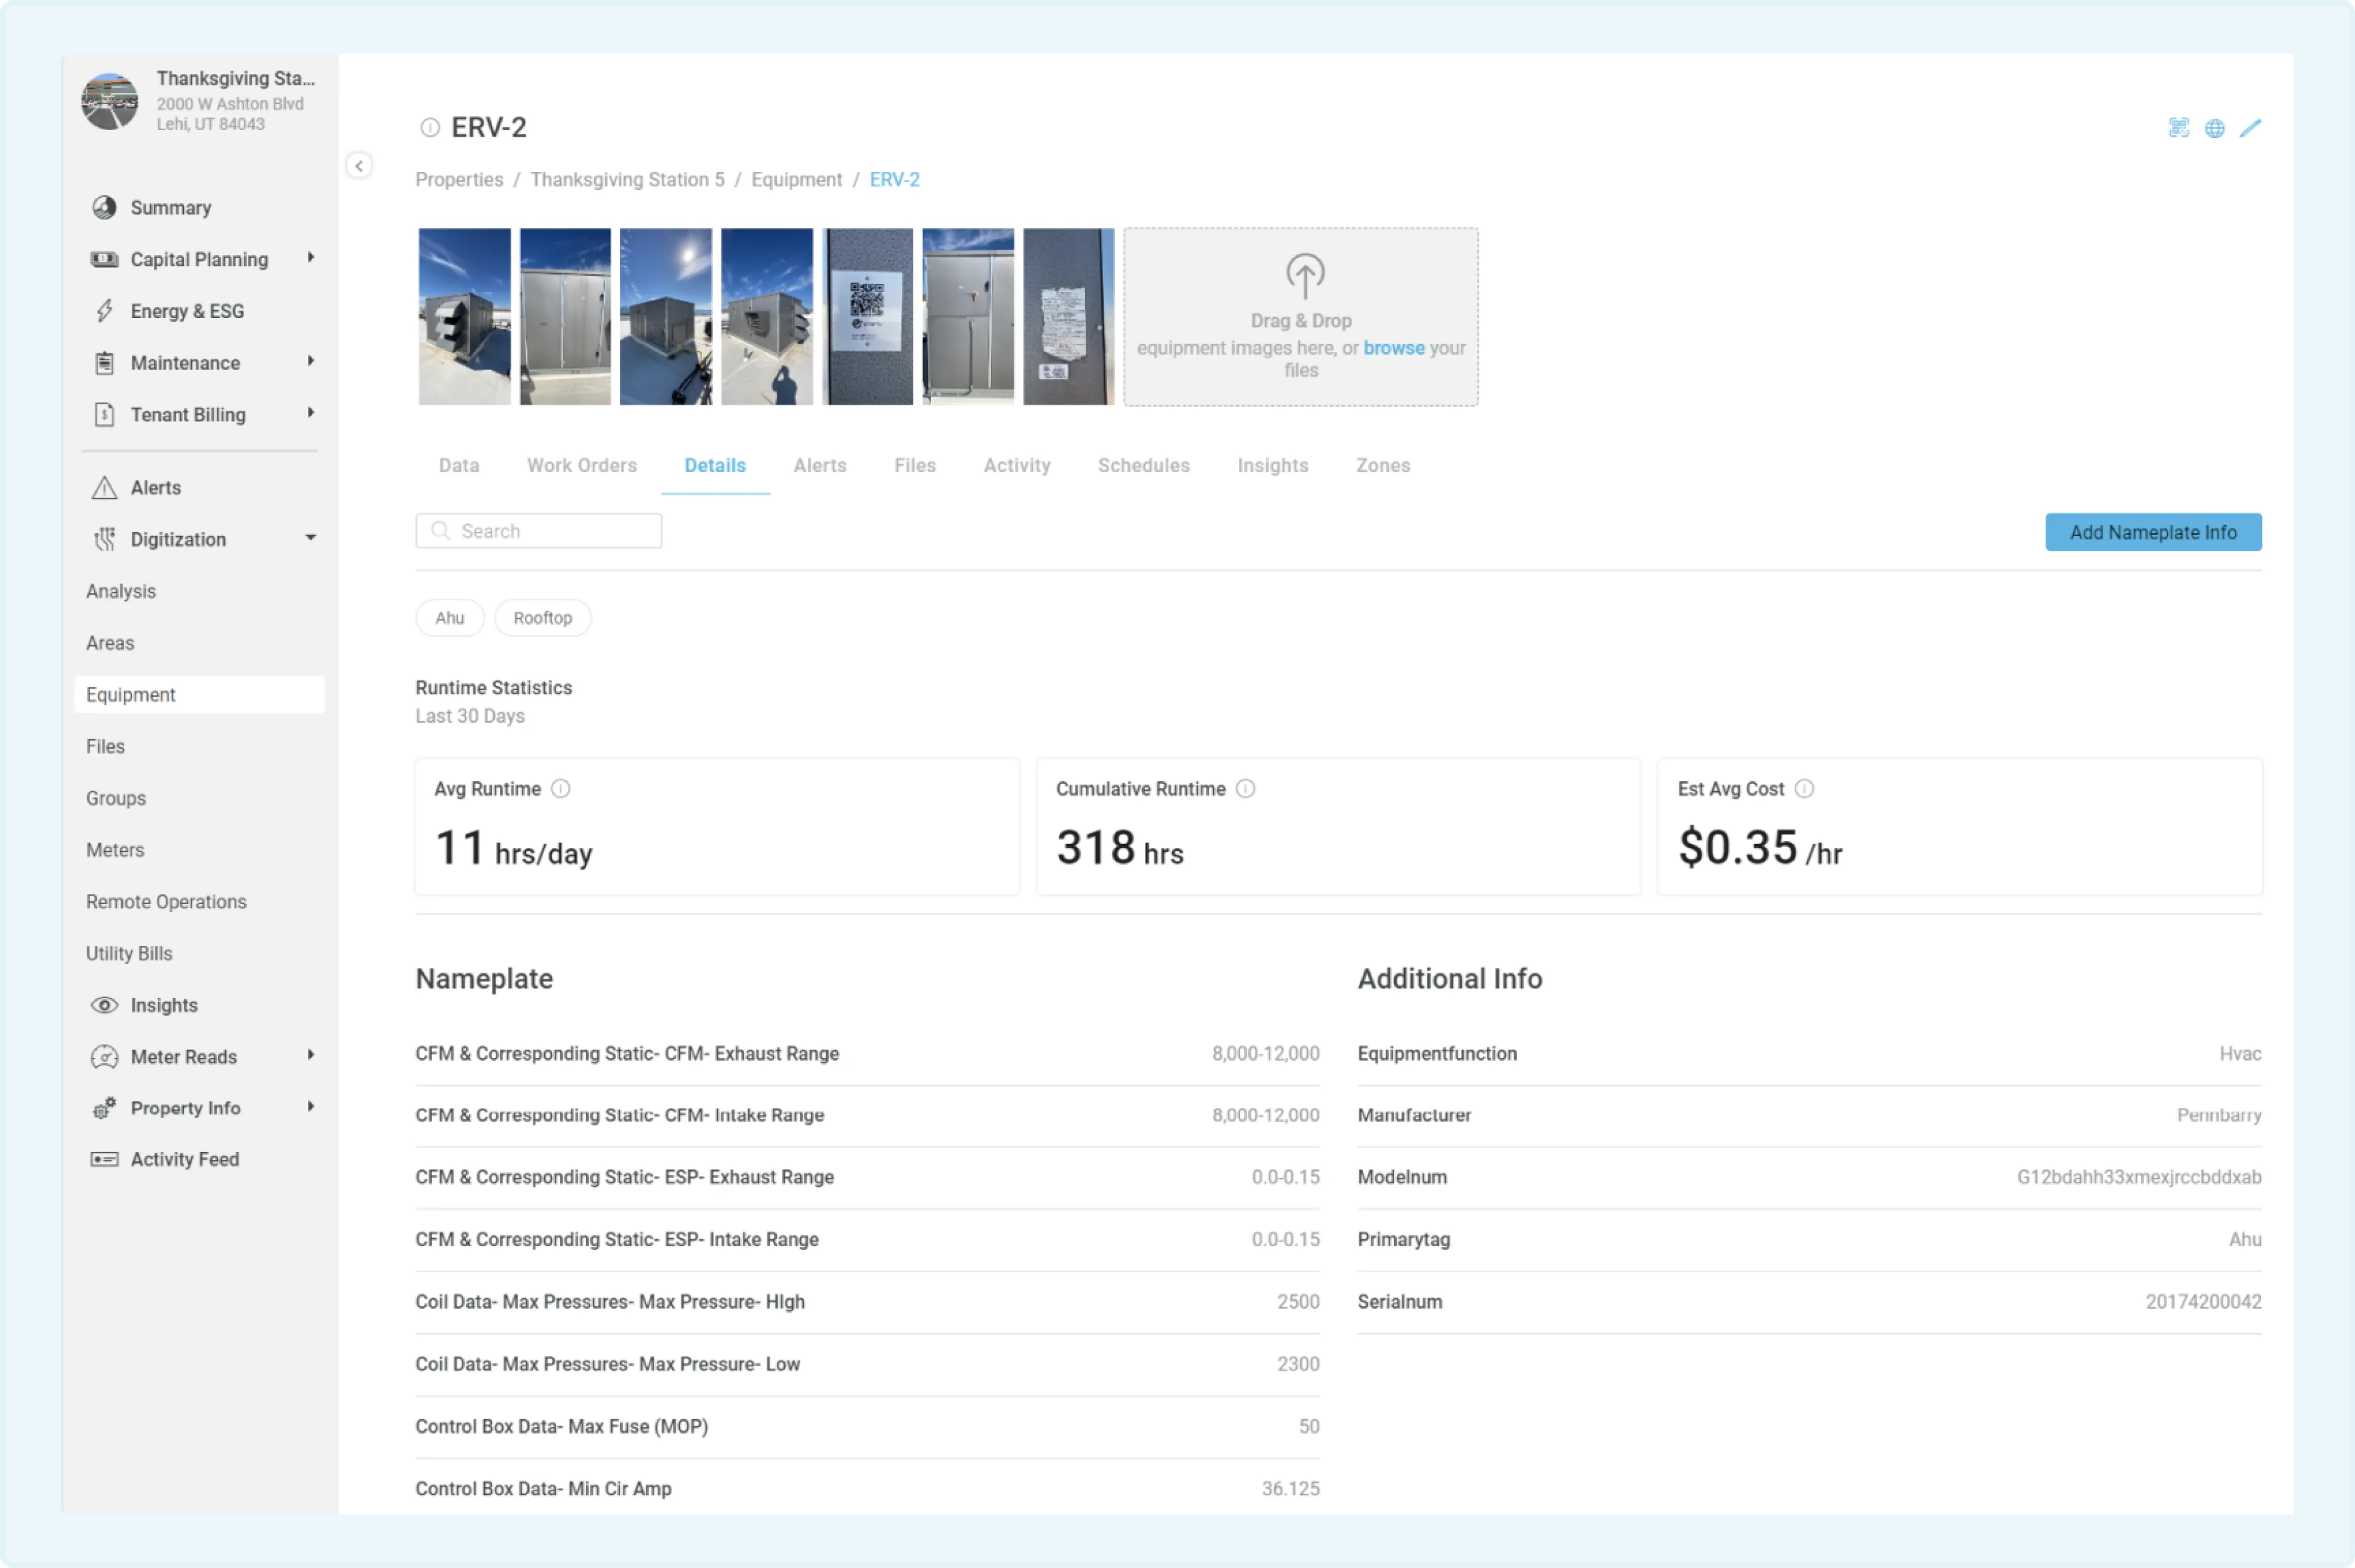This screenshot has height=1568, width=2355.
Task: Open QR code label photo thumbnail
Action: [x=868, y=317]
